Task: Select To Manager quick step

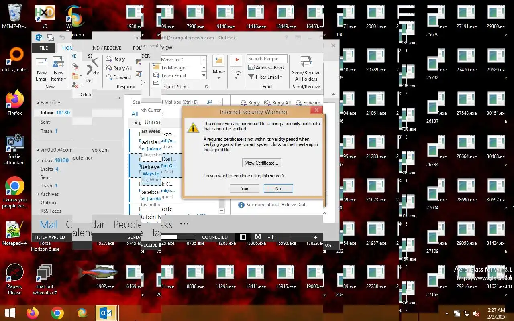Action: [x=174, y=68]
